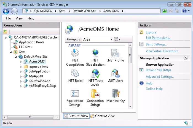Click the Home icon in the toolbar
Screen dimensions: 193x128
(177, 11)
